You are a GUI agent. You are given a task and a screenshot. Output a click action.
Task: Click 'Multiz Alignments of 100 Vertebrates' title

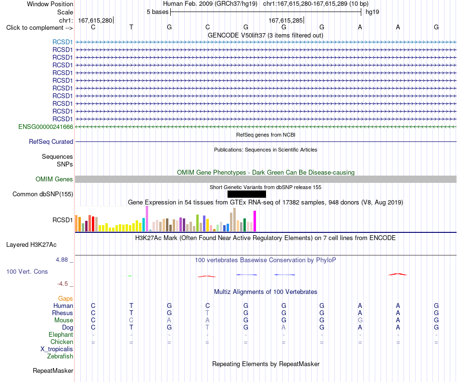(x=266, y=292)
